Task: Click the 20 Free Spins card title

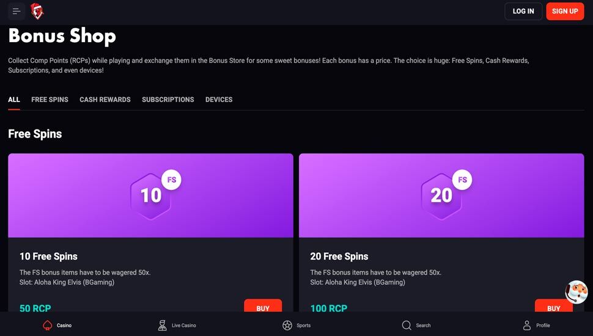Action: coord(339,257)
